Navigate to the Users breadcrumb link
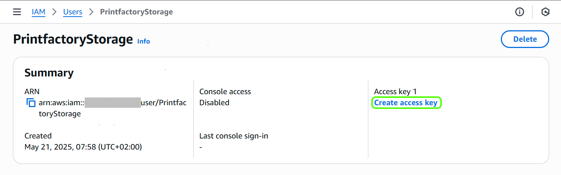The height and width of the screenshot is (175, 561). [73, 12]
